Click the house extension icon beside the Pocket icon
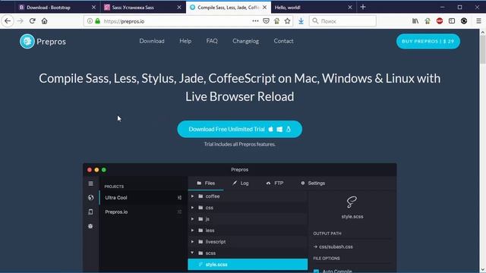Image resolution: width=486 pixels, height=273 pixels. pos(276,21)
